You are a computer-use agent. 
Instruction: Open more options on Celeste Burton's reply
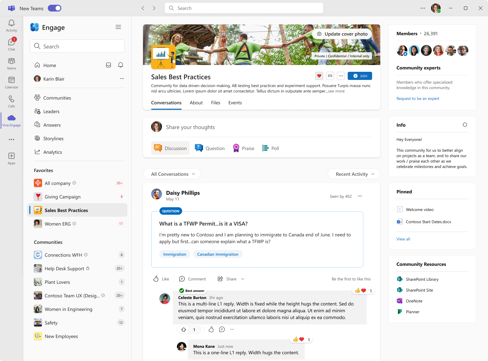(x=232, y=329)
